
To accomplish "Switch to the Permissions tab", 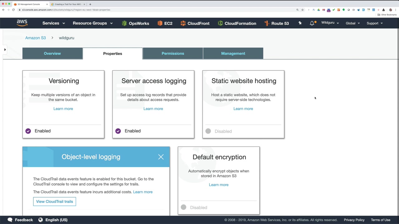I will click(x=173, y=54).
